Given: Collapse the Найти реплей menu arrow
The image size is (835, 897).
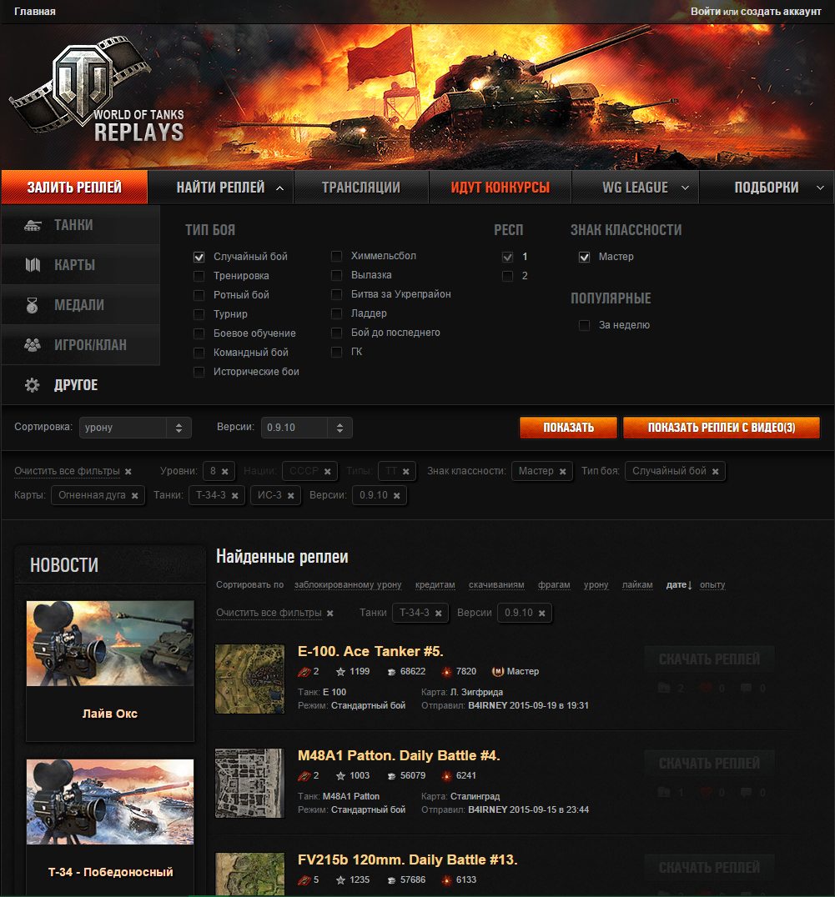Looking at the screenshot, I should (279, 188).
